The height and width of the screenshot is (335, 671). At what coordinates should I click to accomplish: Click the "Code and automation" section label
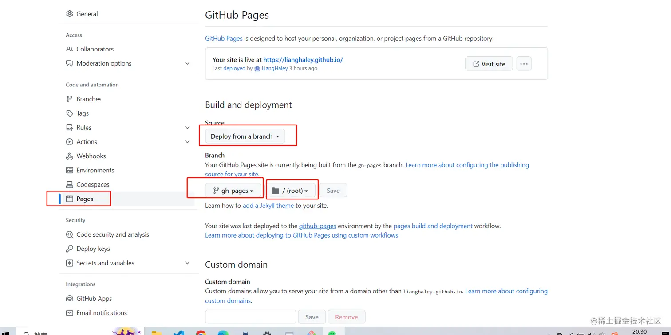point(92,85)
